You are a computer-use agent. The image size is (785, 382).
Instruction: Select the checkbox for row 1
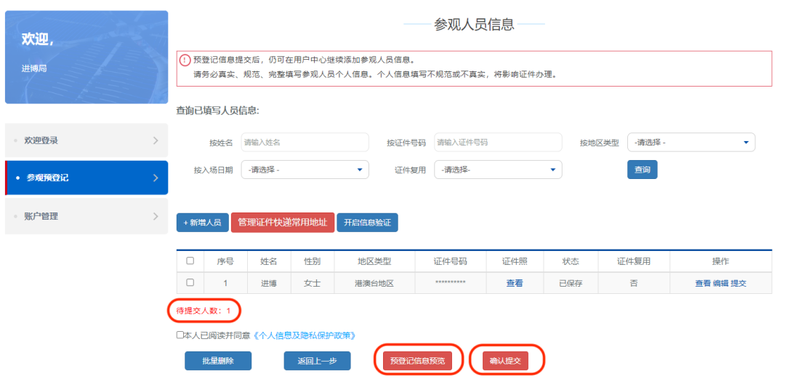(190, 282)
